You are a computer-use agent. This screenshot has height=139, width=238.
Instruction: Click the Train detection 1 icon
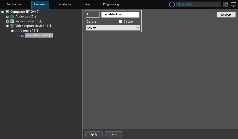pos(22,35)
